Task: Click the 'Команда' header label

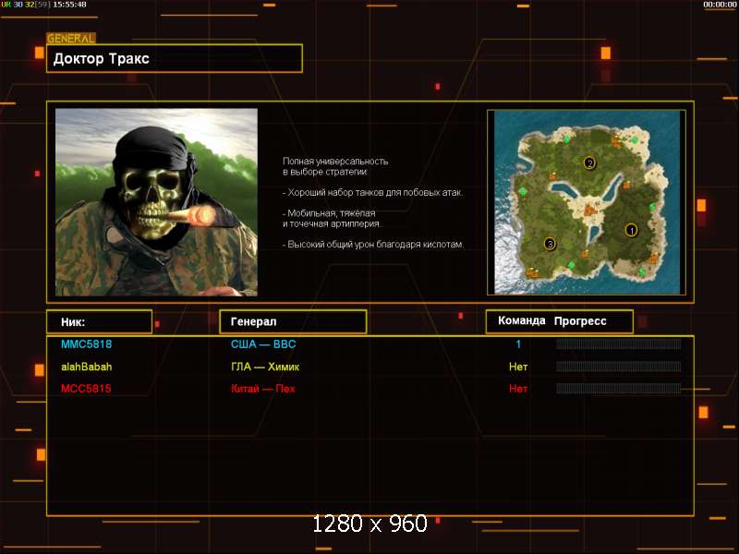Action: point(521,320)
